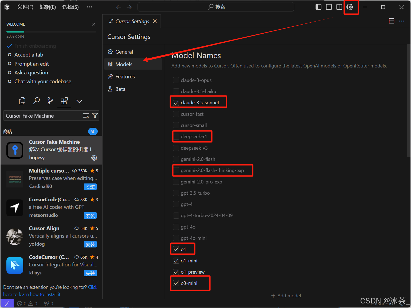
Task: Open the Search magnifier in sidebar
Action: click(x=36, y=101)
